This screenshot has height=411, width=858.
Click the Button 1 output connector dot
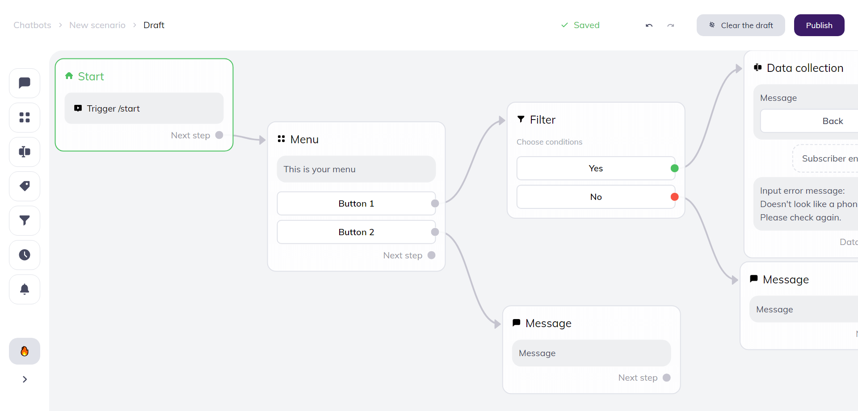coord(435,203)
